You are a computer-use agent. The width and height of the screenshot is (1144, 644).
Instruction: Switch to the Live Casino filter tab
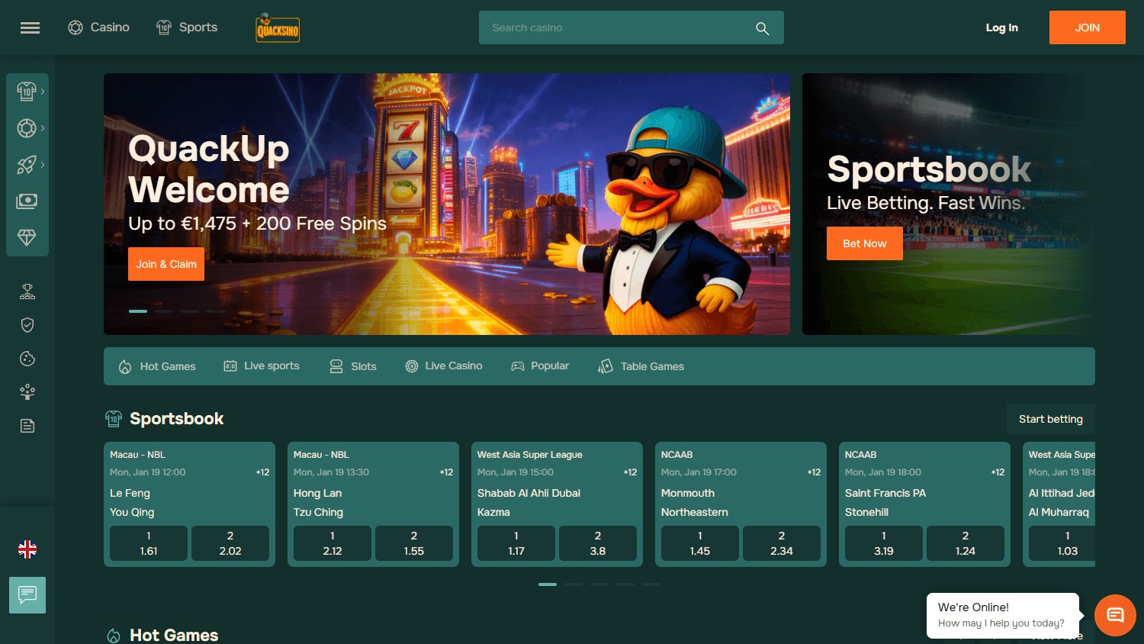click(444, 365)
